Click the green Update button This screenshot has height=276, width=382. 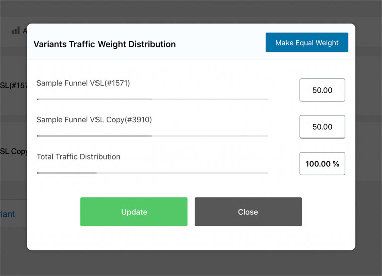[134, 212]
